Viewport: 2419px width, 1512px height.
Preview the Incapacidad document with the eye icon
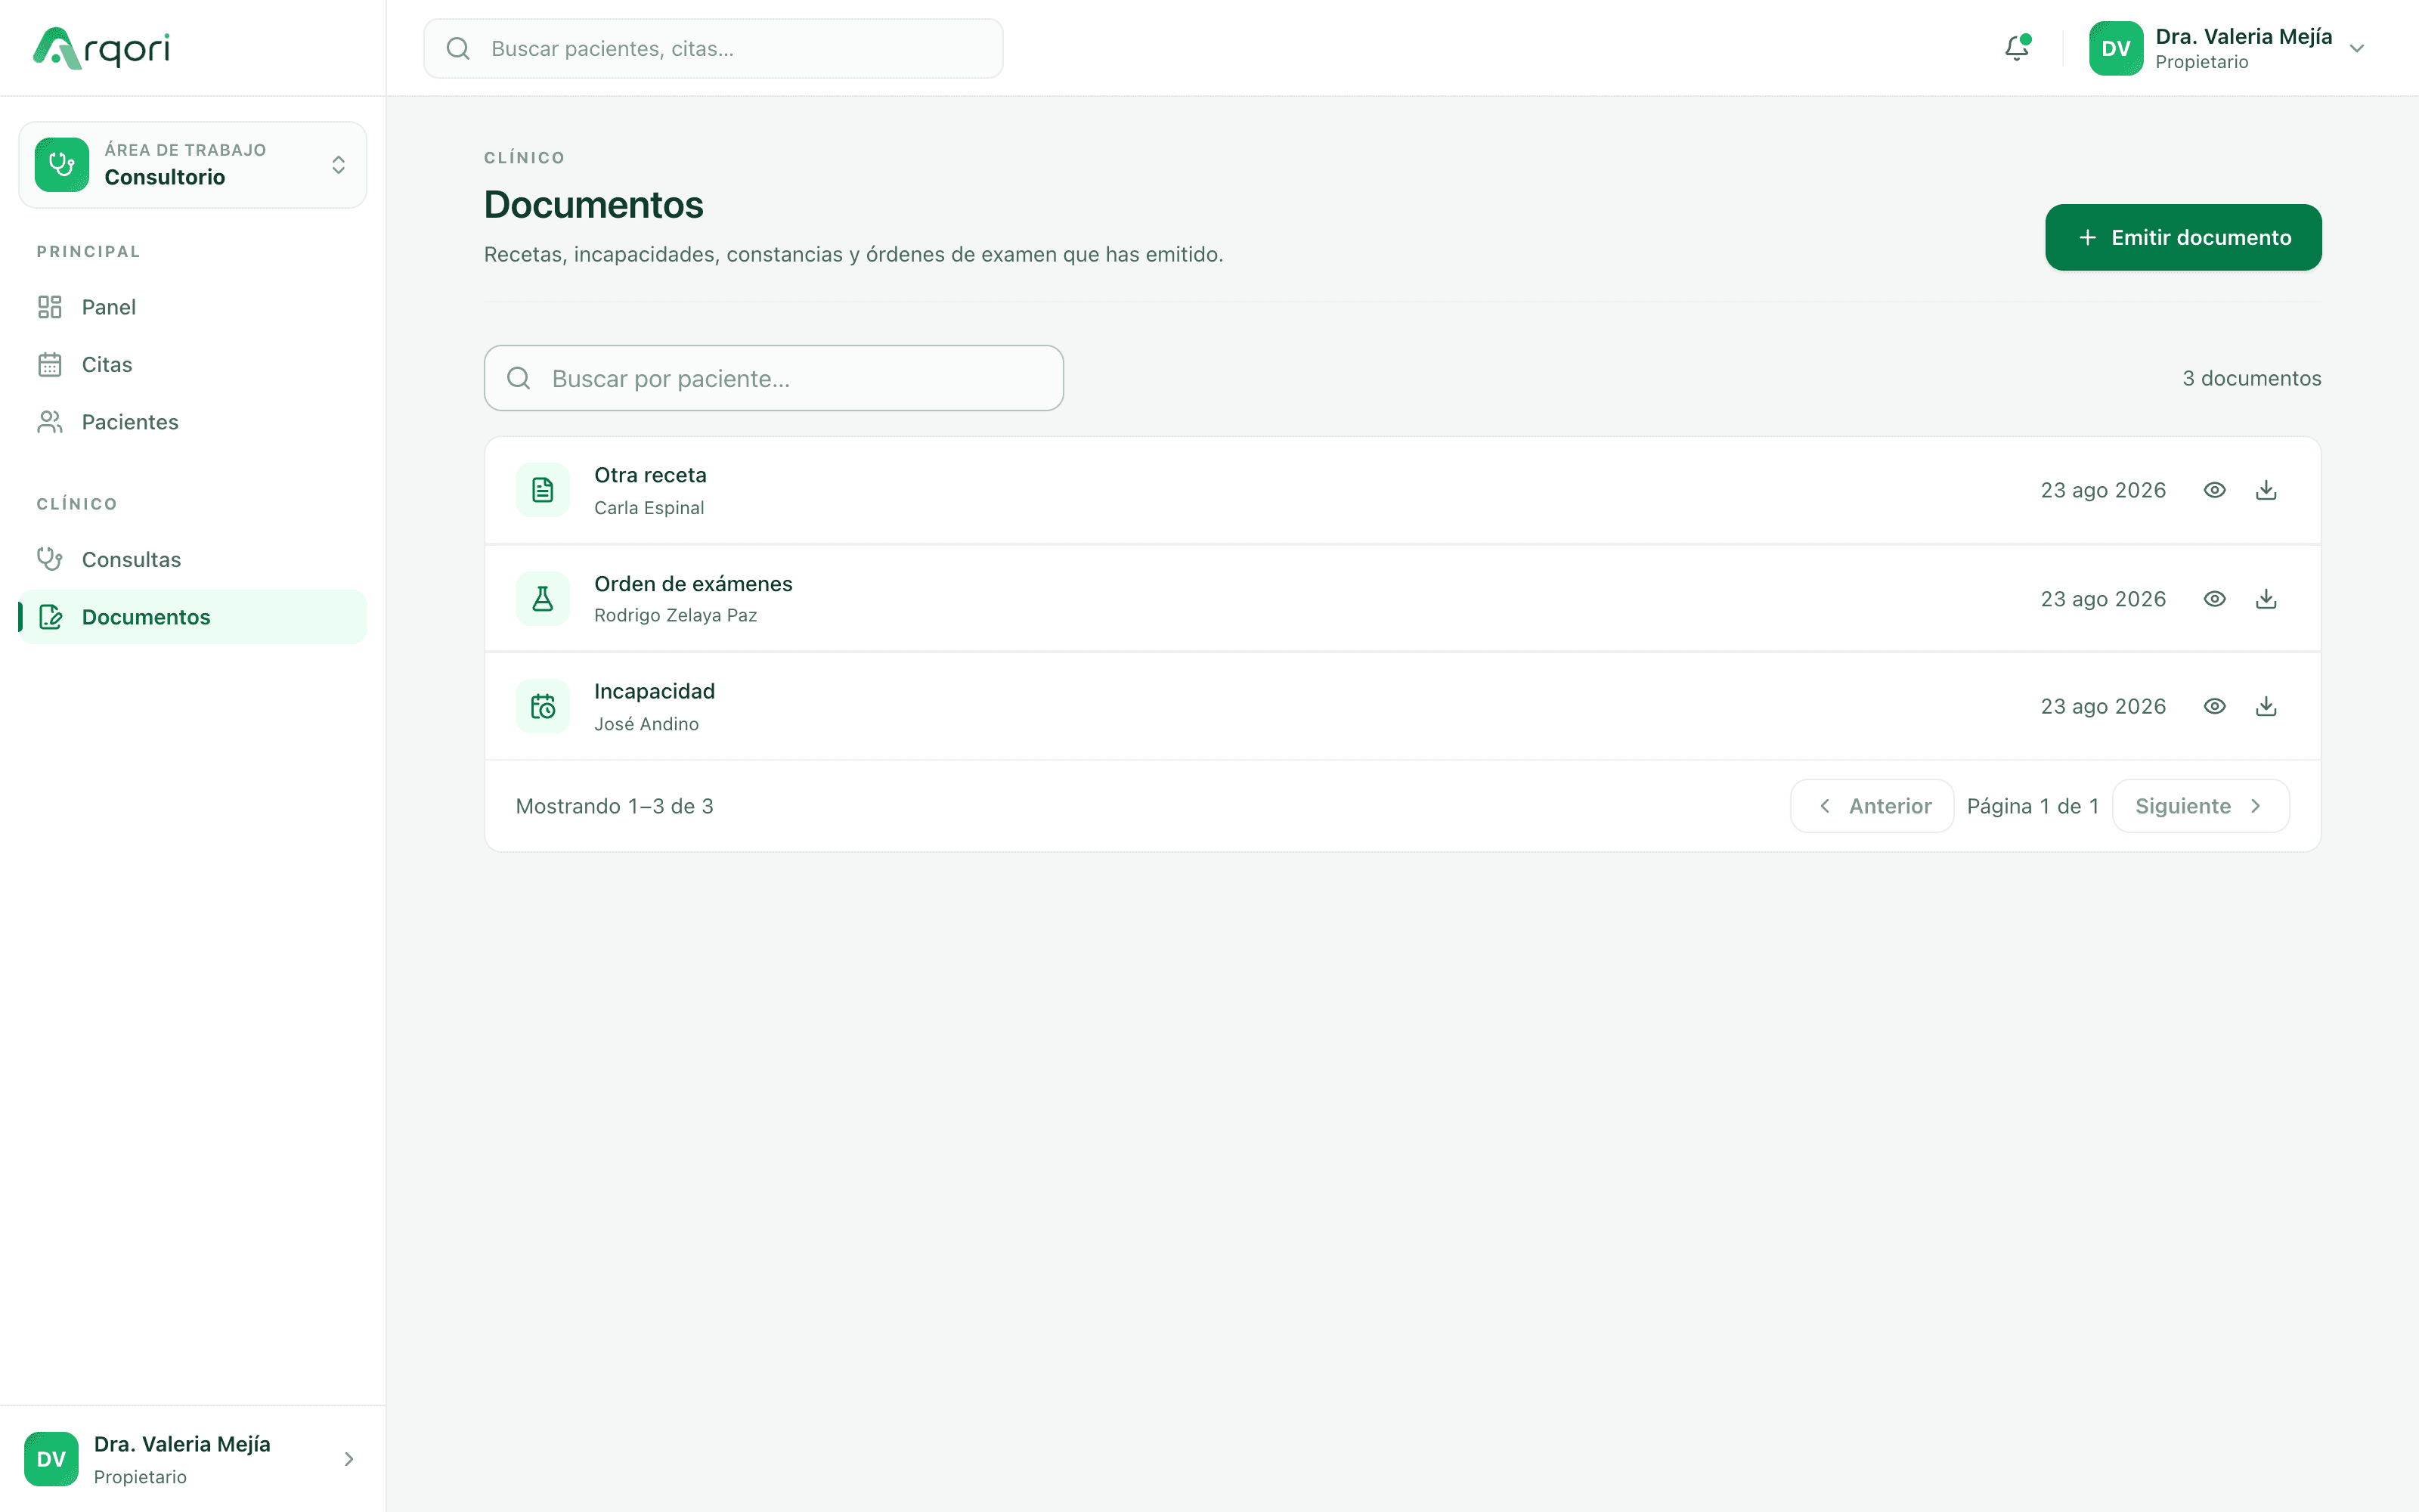pyautogui.click(x=2214, y=706)
